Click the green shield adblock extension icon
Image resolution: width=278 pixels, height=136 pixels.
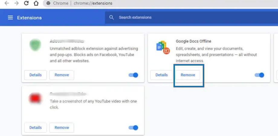(x=35, y=45)
